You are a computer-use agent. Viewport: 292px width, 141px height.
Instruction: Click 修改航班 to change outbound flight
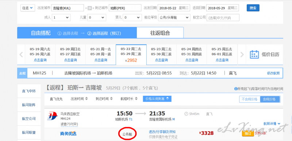[273, 73]
